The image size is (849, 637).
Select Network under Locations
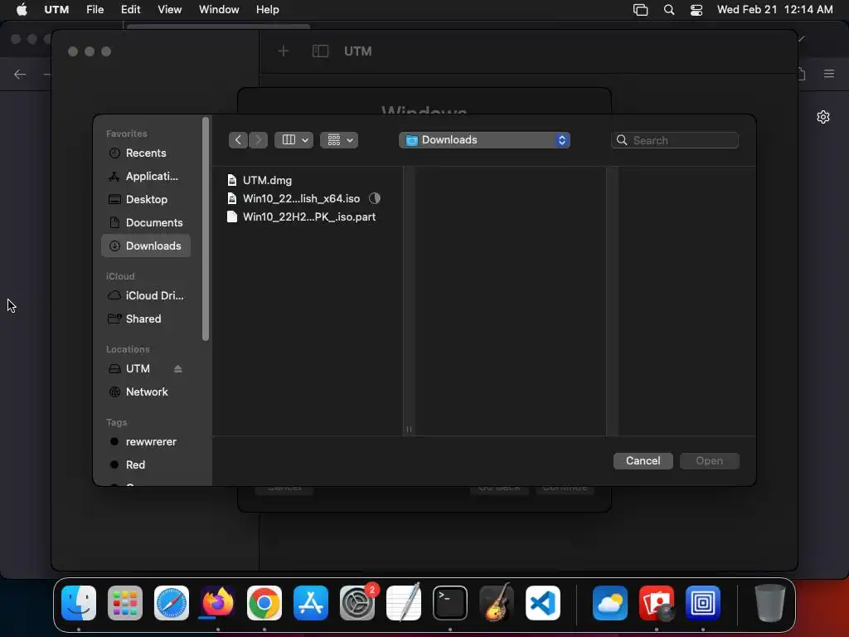coord(146,392)
